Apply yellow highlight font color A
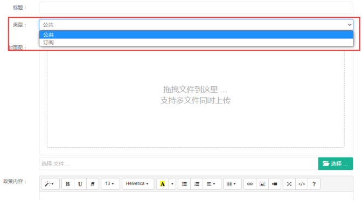The image size is (362, 206). tap(163, 184)
